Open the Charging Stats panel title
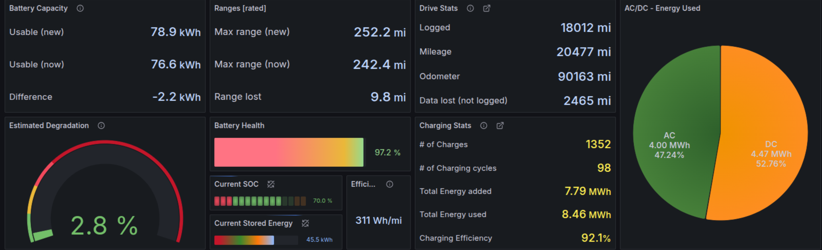 click(445, 126)
